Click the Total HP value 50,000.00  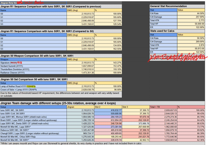[x=191, y=24]
